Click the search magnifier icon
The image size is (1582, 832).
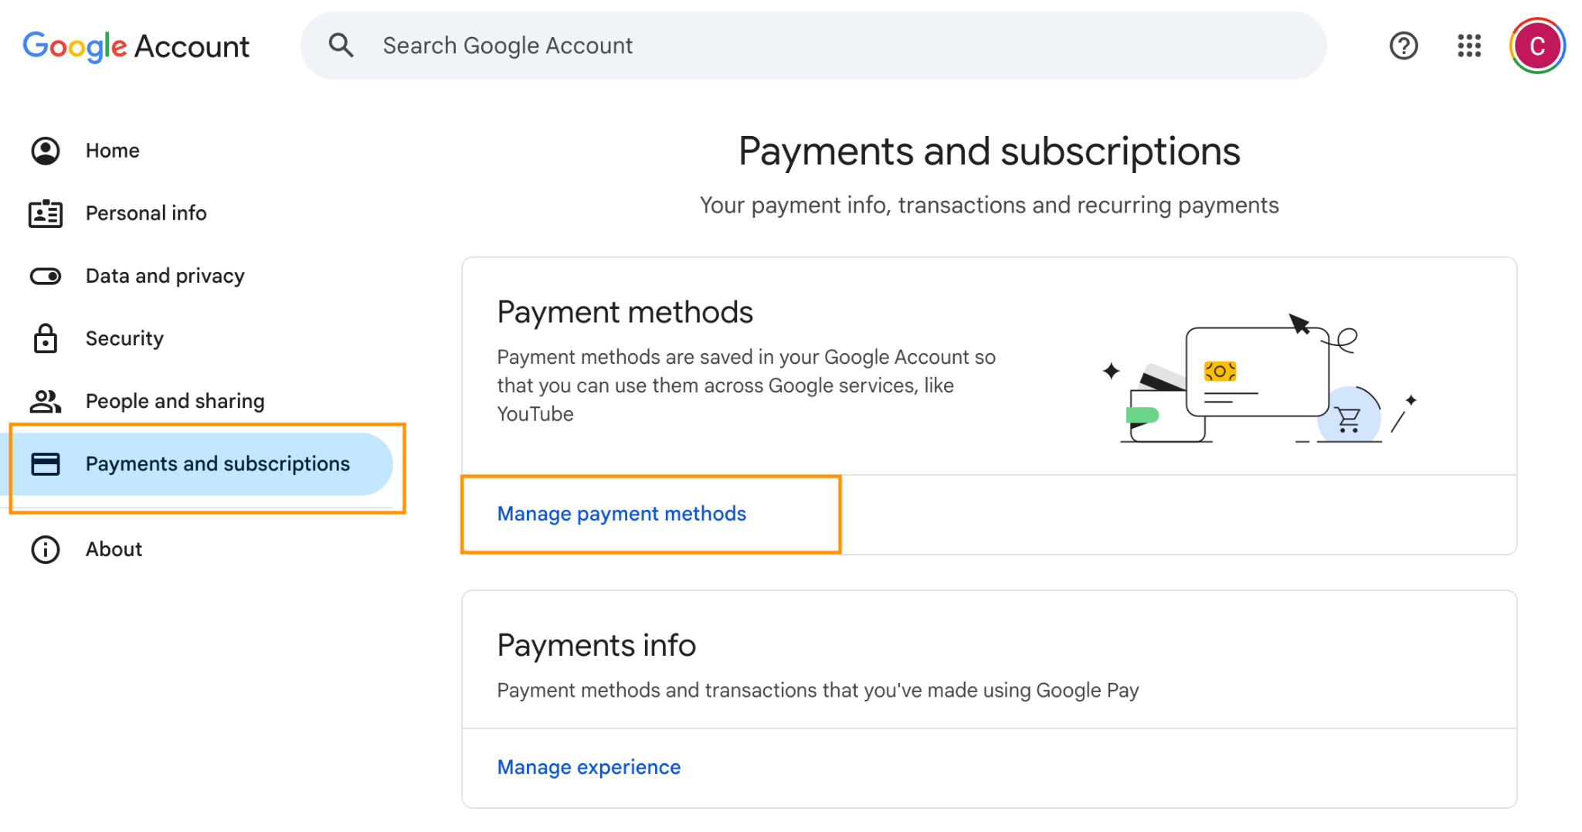[341, 46]
